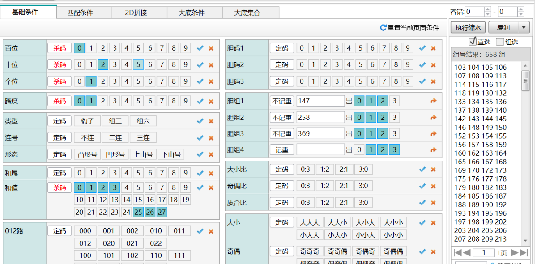This screenshot has width=537, height=264.
Task: Click the 执行缩水 button
Action: pyautogui.click(x=468, y=27)
